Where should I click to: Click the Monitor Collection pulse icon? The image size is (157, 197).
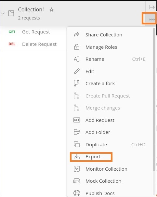pyautogui.click(x=77, y=169)
